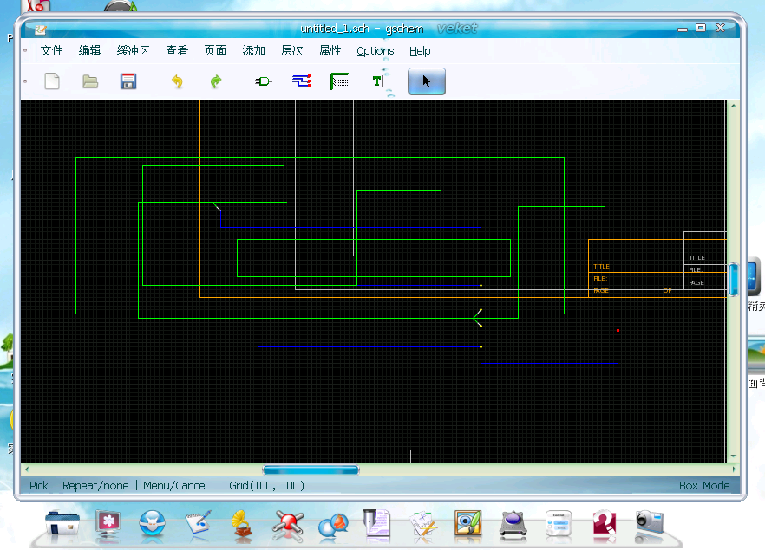765x550 pixels.
Task: Minimize the gschem window
Action: 683,29
